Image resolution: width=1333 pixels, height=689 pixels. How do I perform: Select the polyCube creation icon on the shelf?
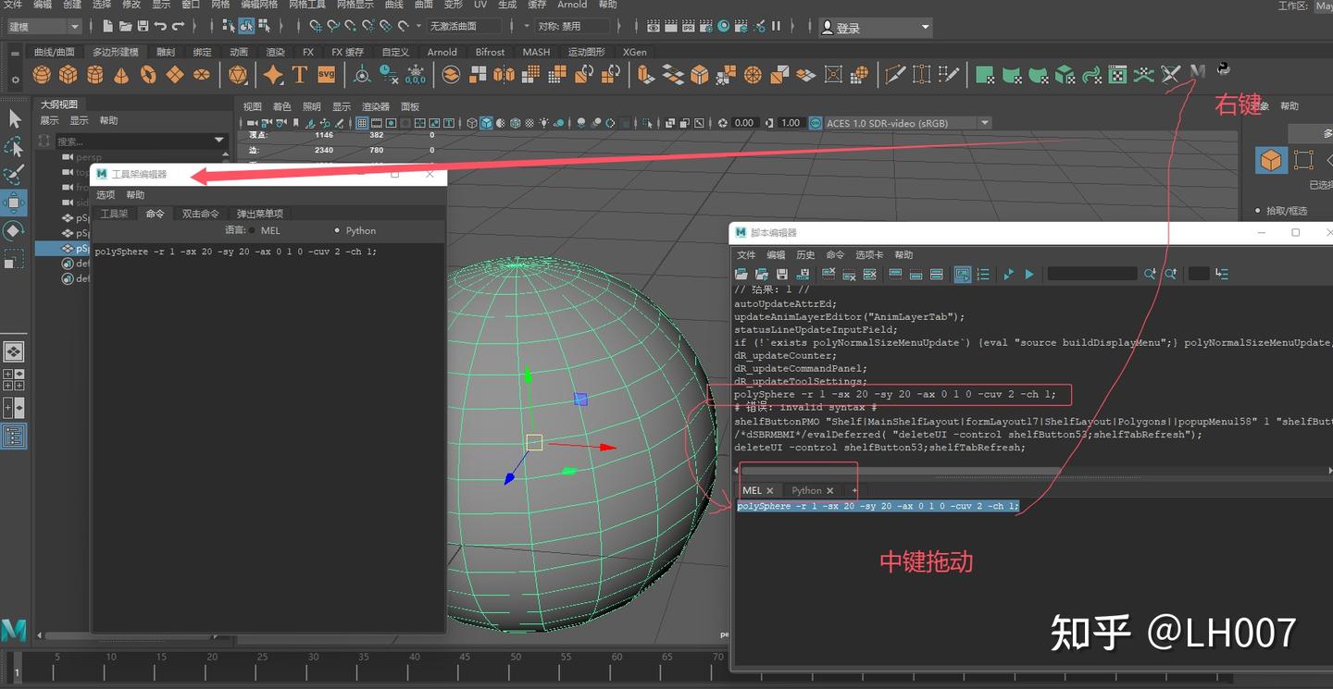click(69, 73)
